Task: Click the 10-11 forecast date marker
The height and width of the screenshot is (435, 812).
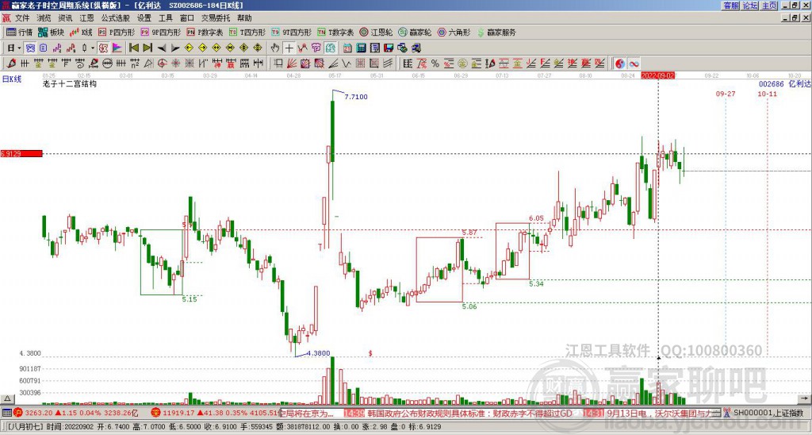Action: [767, 94]
